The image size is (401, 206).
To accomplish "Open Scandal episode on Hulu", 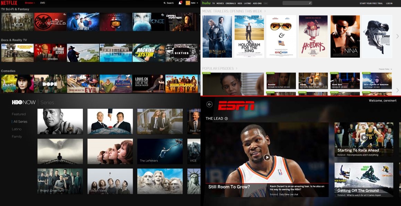I will tap(281, 81).
